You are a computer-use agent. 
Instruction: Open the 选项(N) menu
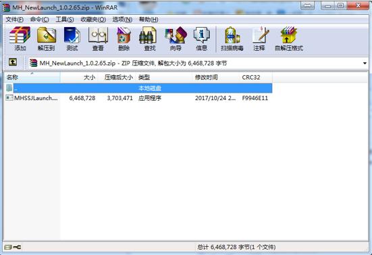(122, 20)
